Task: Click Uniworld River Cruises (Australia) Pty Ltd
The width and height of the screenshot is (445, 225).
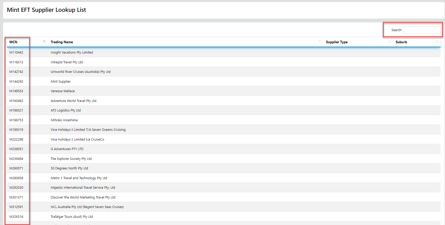Action: (x=81, y=72)
